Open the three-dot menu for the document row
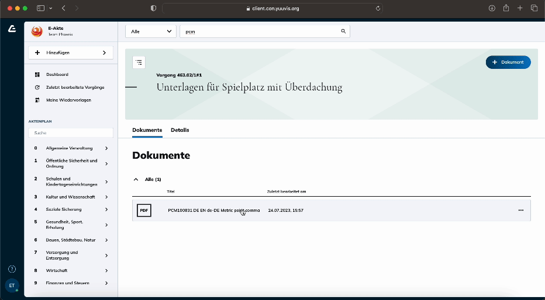The image size is (545, 300). [520, 210]
